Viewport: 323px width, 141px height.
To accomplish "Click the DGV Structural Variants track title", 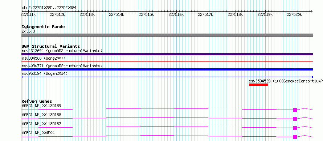I will (51, 46).
